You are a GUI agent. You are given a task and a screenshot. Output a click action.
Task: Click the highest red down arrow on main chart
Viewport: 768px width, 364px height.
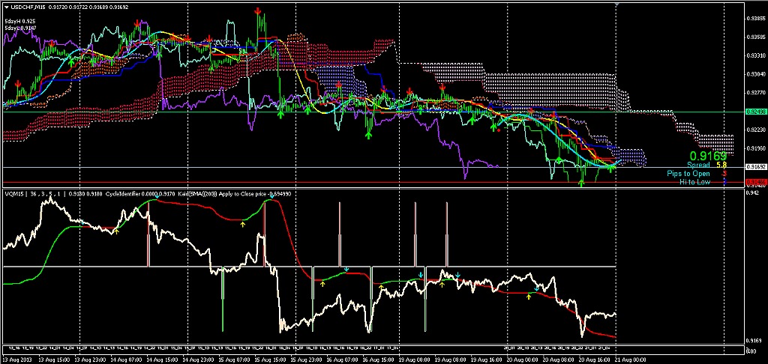257,11
